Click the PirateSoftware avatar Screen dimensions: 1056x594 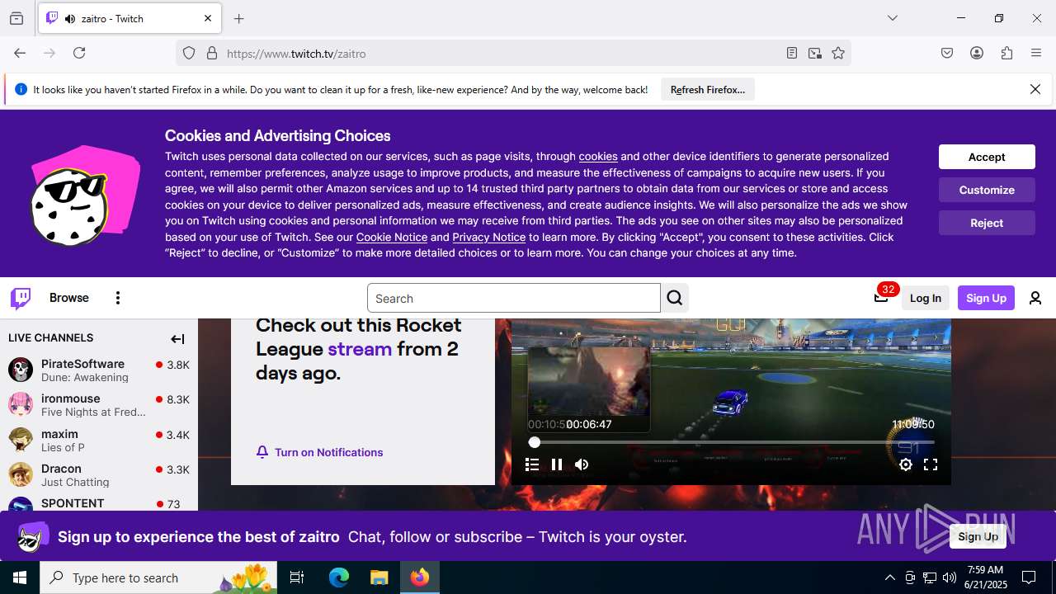(x=21, y=370)
